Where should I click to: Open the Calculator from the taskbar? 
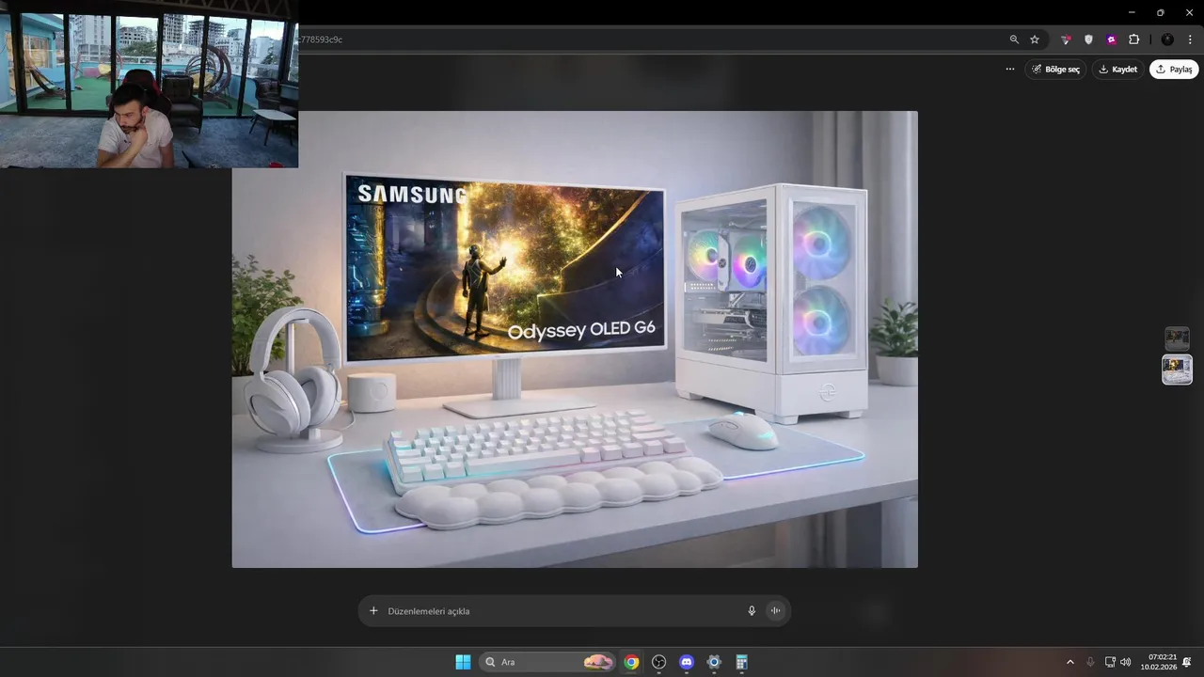[x=741, y=662]
